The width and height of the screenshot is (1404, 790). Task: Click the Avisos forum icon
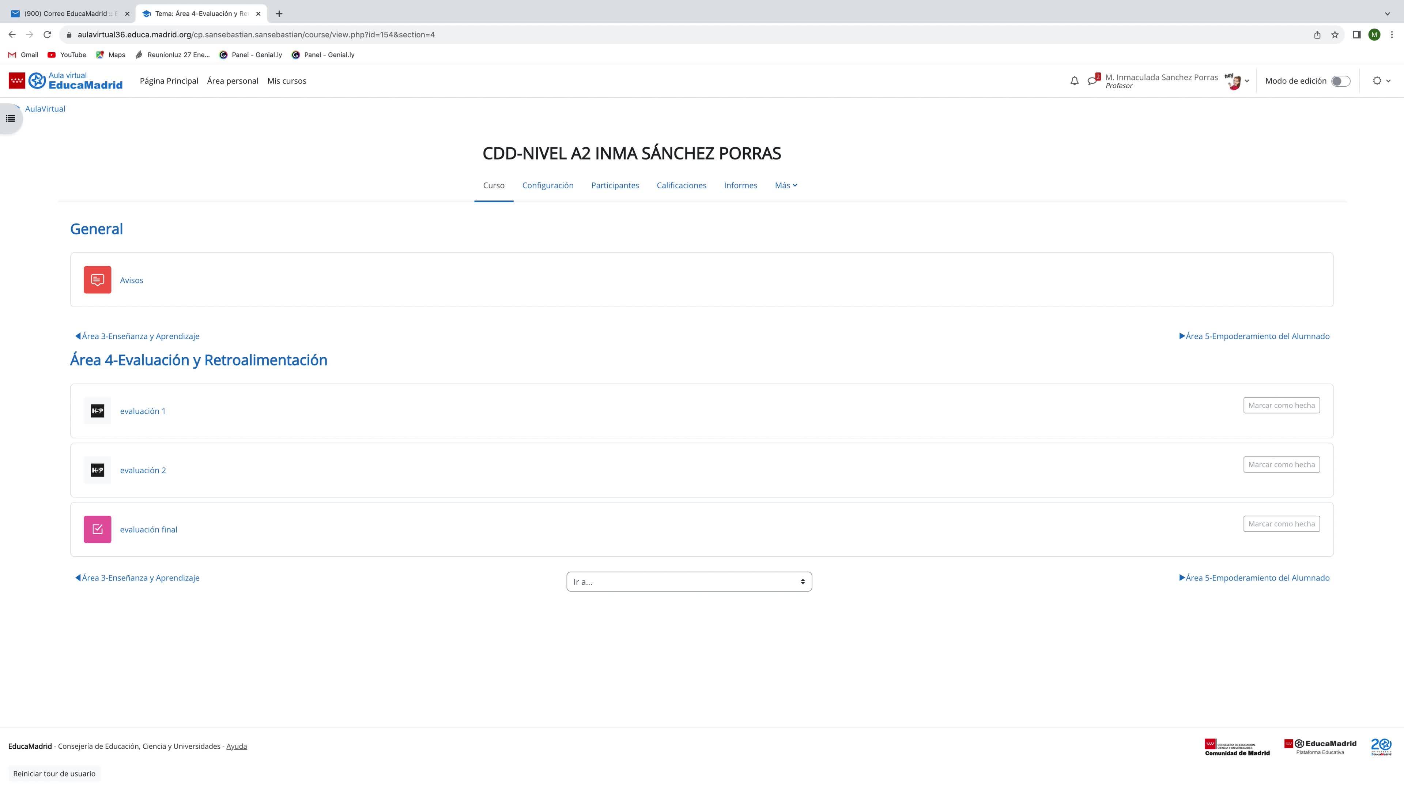(97, 280)
